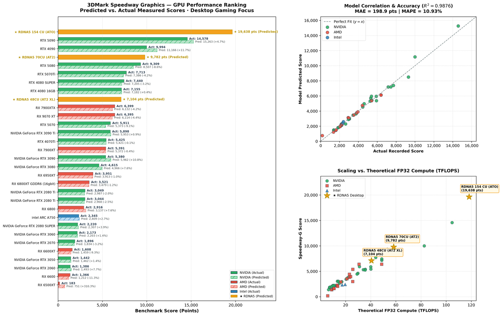The height and width of the screenshot is (316, 501).
Task: Click the RTX 5090 actual score bar
Action: 123,39
